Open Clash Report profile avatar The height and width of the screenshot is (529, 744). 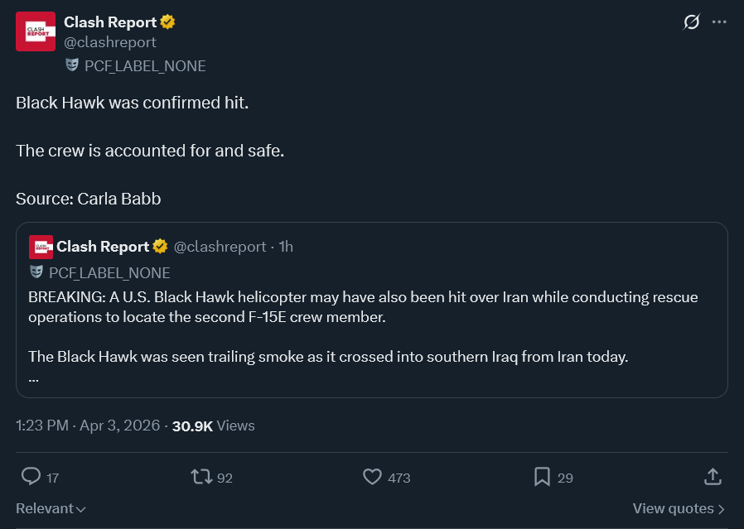(36, 31)
